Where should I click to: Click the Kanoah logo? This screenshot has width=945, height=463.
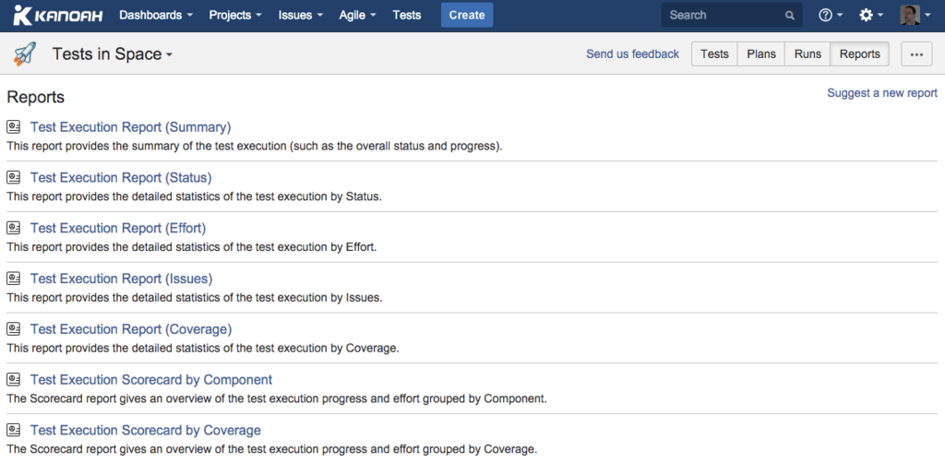pyautogui.click(x=58, y=15)
